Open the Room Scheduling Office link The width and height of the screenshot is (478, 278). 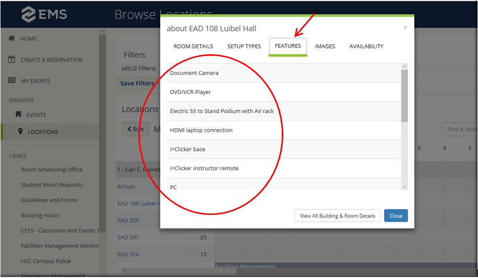point(51,170)
